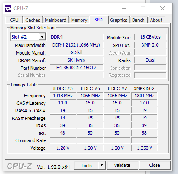178x174 pixels.
Task: Close the CPU-Z window via X
Action: point(162,8)
